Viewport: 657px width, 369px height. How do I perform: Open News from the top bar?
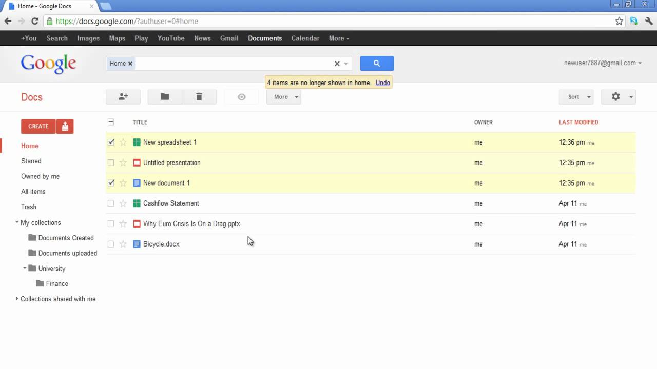(202, 38)
